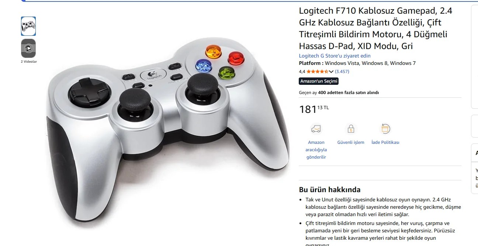Select the gamepad image thumbnail
The width and height of the screenshot is (478, 246).
click(x=28, y=26)
